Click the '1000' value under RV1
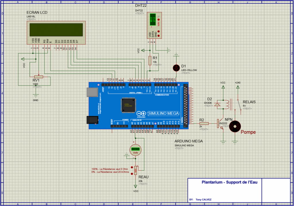Viewport: 294px width, 206px height. [35, 84]
